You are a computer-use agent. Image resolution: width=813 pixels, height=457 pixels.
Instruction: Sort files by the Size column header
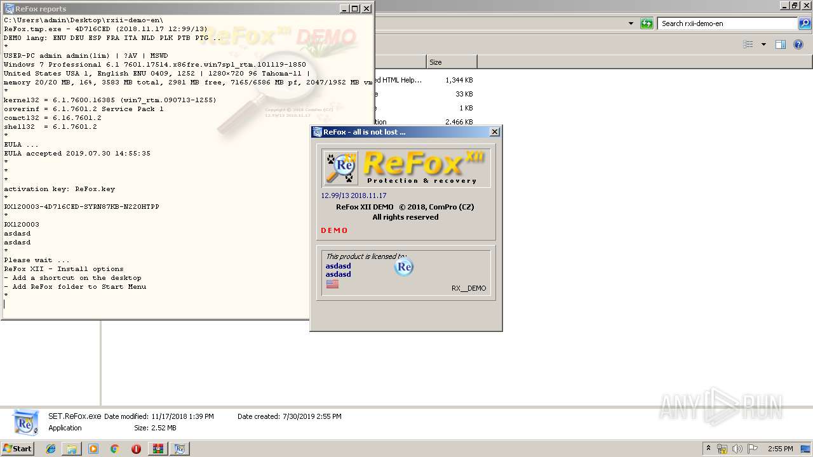tap(452, 62)
